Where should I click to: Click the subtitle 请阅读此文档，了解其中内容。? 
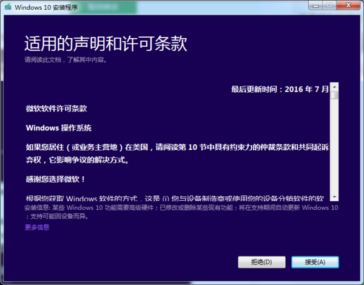pos(66,60)
